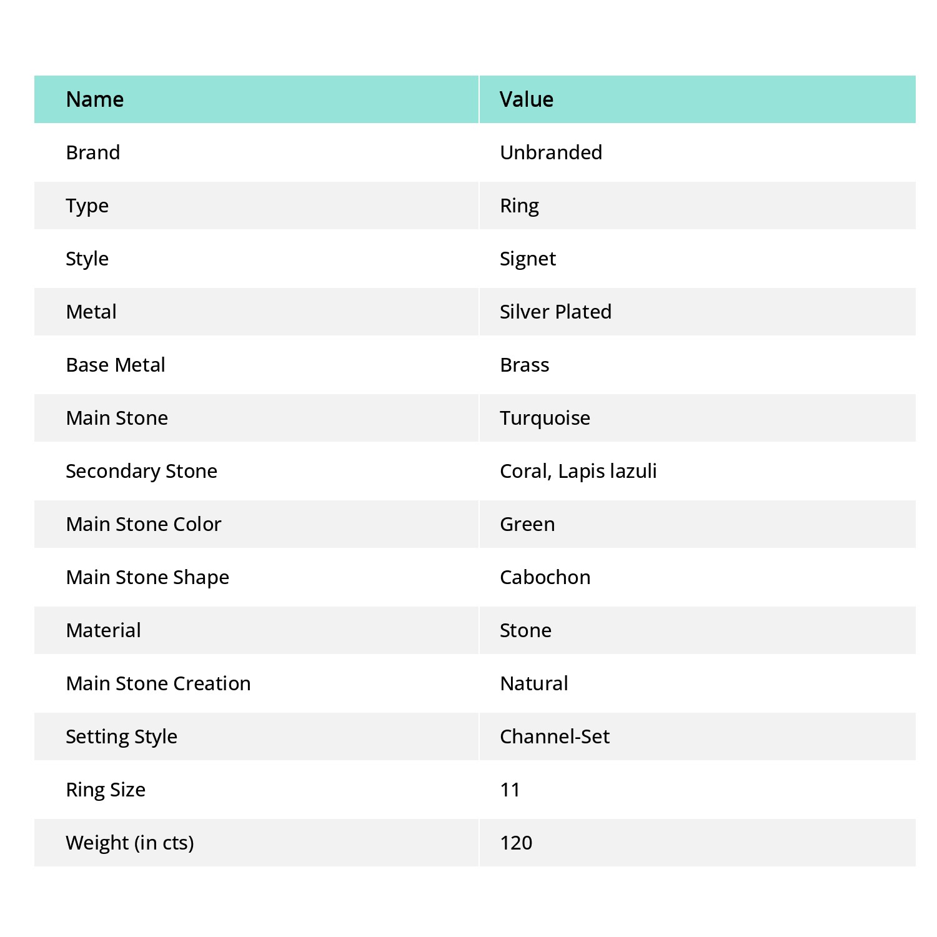Viewport: 937px width, 937px height.
Task: Click the Value column header
Action: pos(526,99)
